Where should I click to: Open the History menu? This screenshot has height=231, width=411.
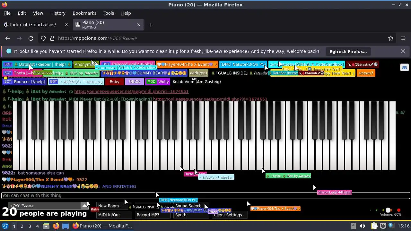[58, 13]
